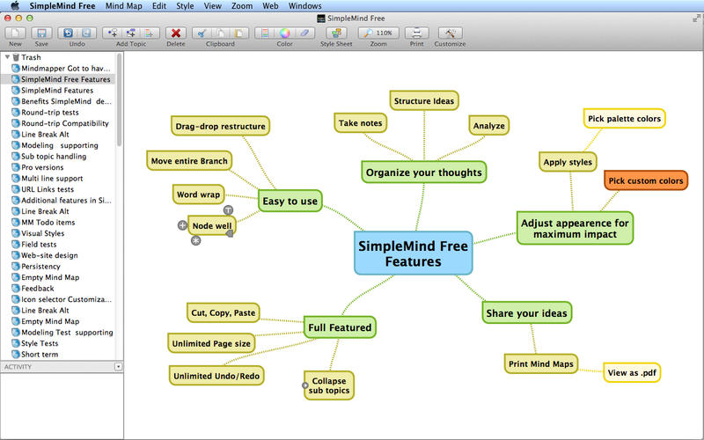This screenshot has width=704, height=440.
Task: Open the SimpleMind Free application menu
Action: tap(62, 6)
